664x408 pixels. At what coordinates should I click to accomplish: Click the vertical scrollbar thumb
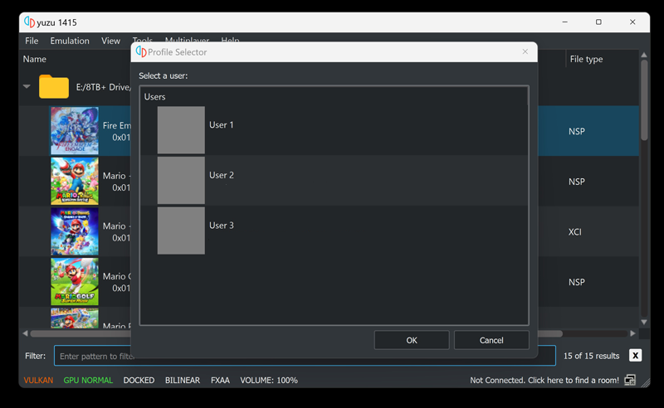coord(644,100)
